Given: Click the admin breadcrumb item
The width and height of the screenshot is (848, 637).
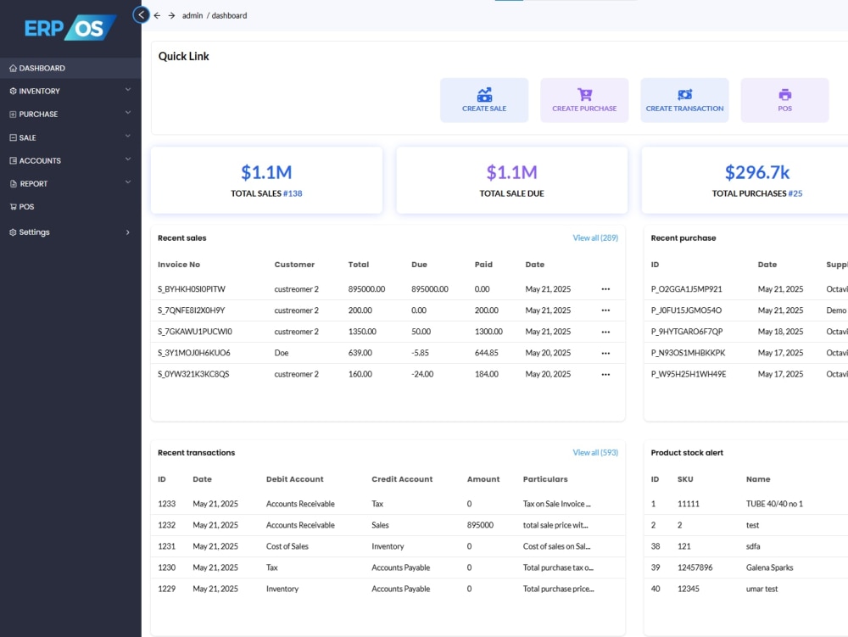Looking at the screenshot, I should click(192, 15).
